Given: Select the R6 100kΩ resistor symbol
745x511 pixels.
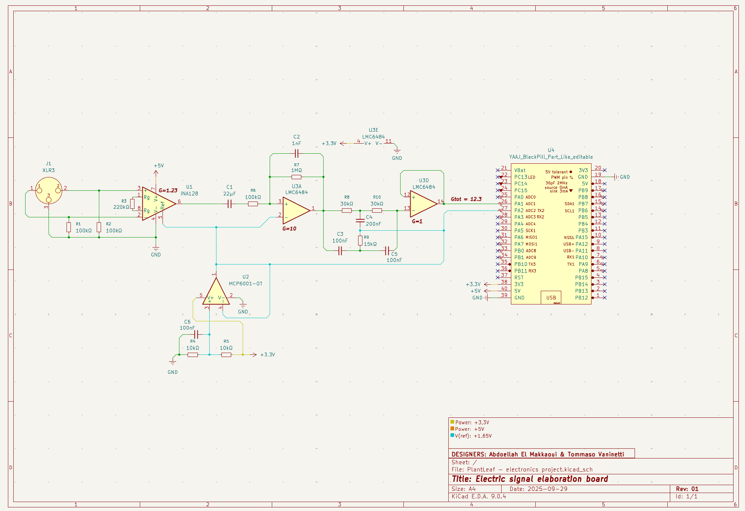Looking at the screenshot, I should pyautogui.click(x=253, y=204).
